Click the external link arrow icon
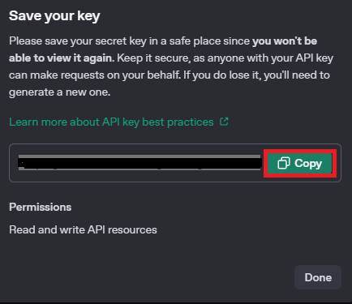This screenshot has width=352, height=304. click(x=224, y=122)
